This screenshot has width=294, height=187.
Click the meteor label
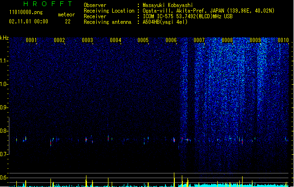66,14
